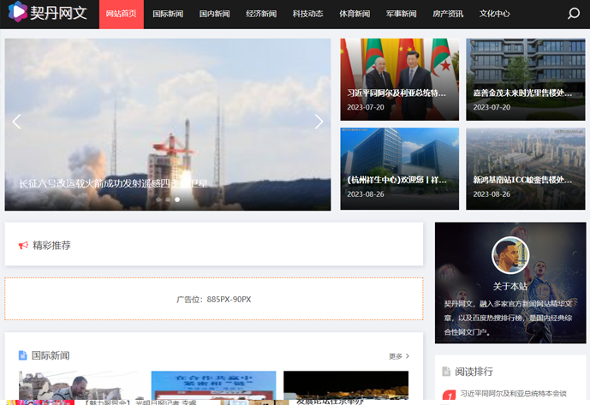Viewport: 590px width, 405px height.
Task: Click the 契丹网文 site logo
Action: click(x=47, y=14)
